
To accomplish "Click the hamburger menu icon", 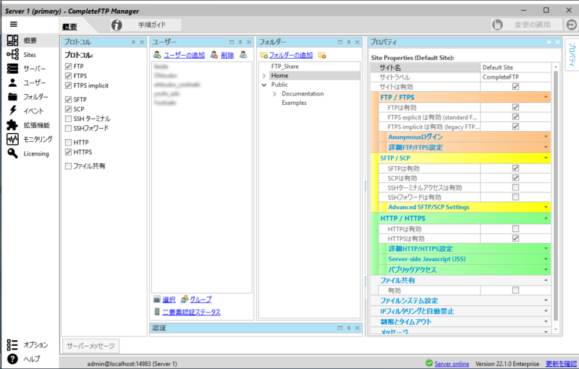I will pyautogui.click(x=12, y=24).
